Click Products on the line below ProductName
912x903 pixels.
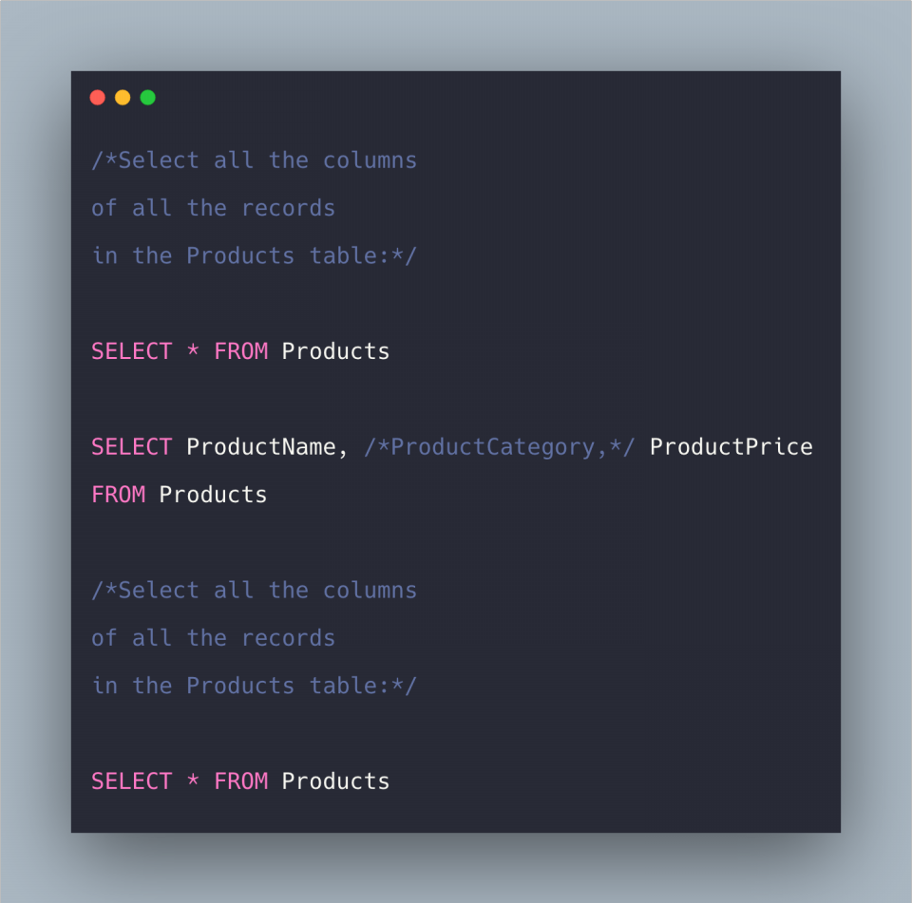(x=213, y=495)
